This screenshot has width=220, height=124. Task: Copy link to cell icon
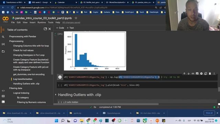193,73
